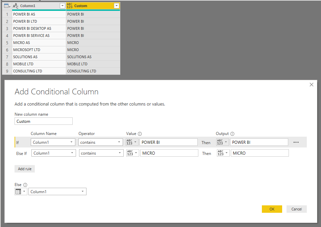
Task: Click the POWER BI output input field
Action: click(x=259, y=142)
